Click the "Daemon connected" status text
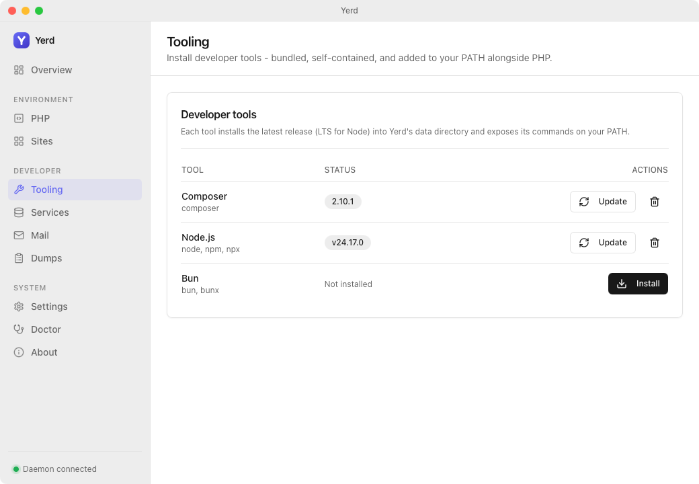 [x=60, y=469]
